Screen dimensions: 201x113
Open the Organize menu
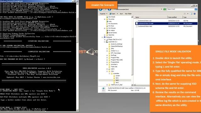pyautogui.click(x=103, y=14)
